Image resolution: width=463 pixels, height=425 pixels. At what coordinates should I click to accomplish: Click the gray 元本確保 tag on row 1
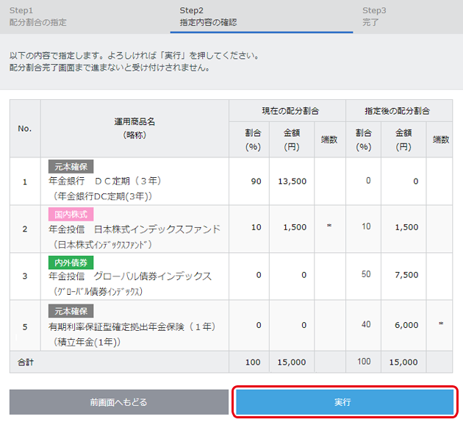tap(71, 167)
